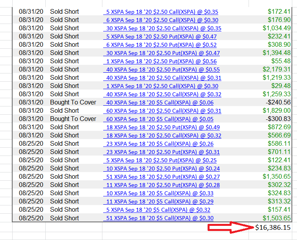Select amount cell $172.41

(x=279, y=11)
